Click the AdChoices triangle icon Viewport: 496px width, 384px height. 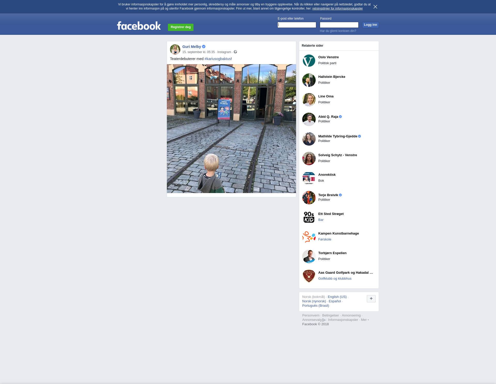tap(324, 320)
